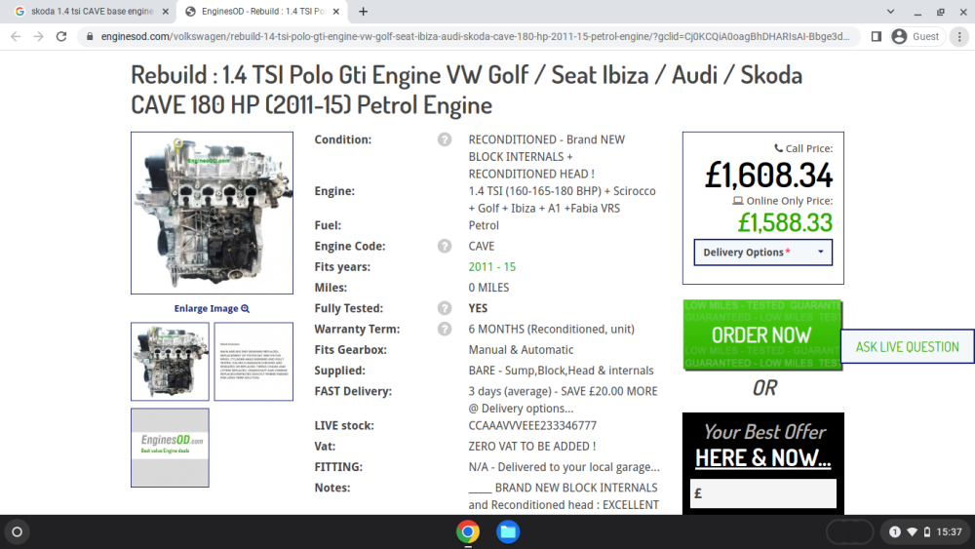Click the launcher circle button

(18, 531)
